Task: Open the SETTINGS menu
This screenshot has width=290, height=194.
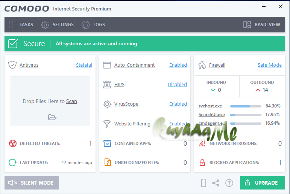Action: [x=58, y=25]
